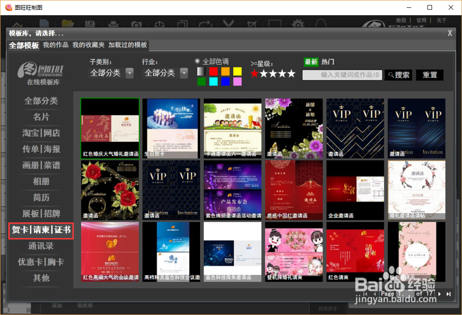The height and width of the screenshot is (315, 462).
Task: Click the 重置 button
Action: click(x=430, y=75)
